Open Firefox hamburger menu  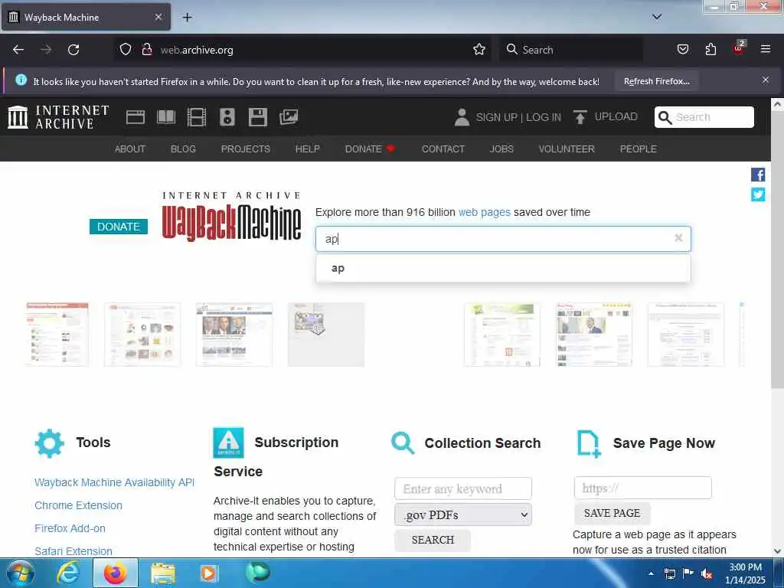click(766, 49)
